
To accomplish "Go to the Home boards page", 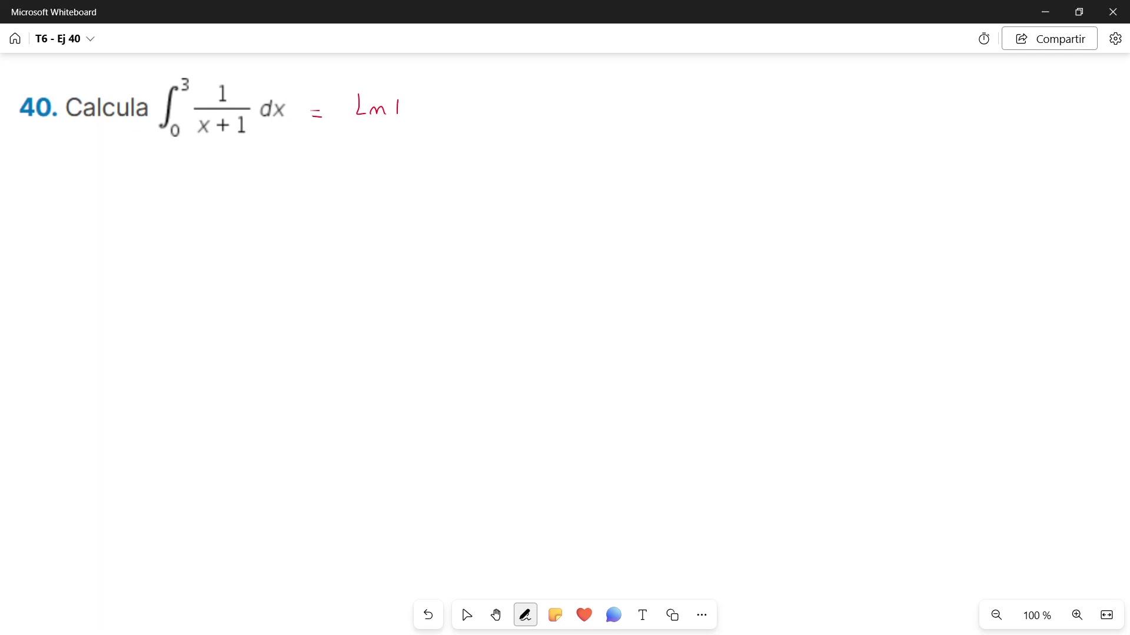I will [15, 39].
